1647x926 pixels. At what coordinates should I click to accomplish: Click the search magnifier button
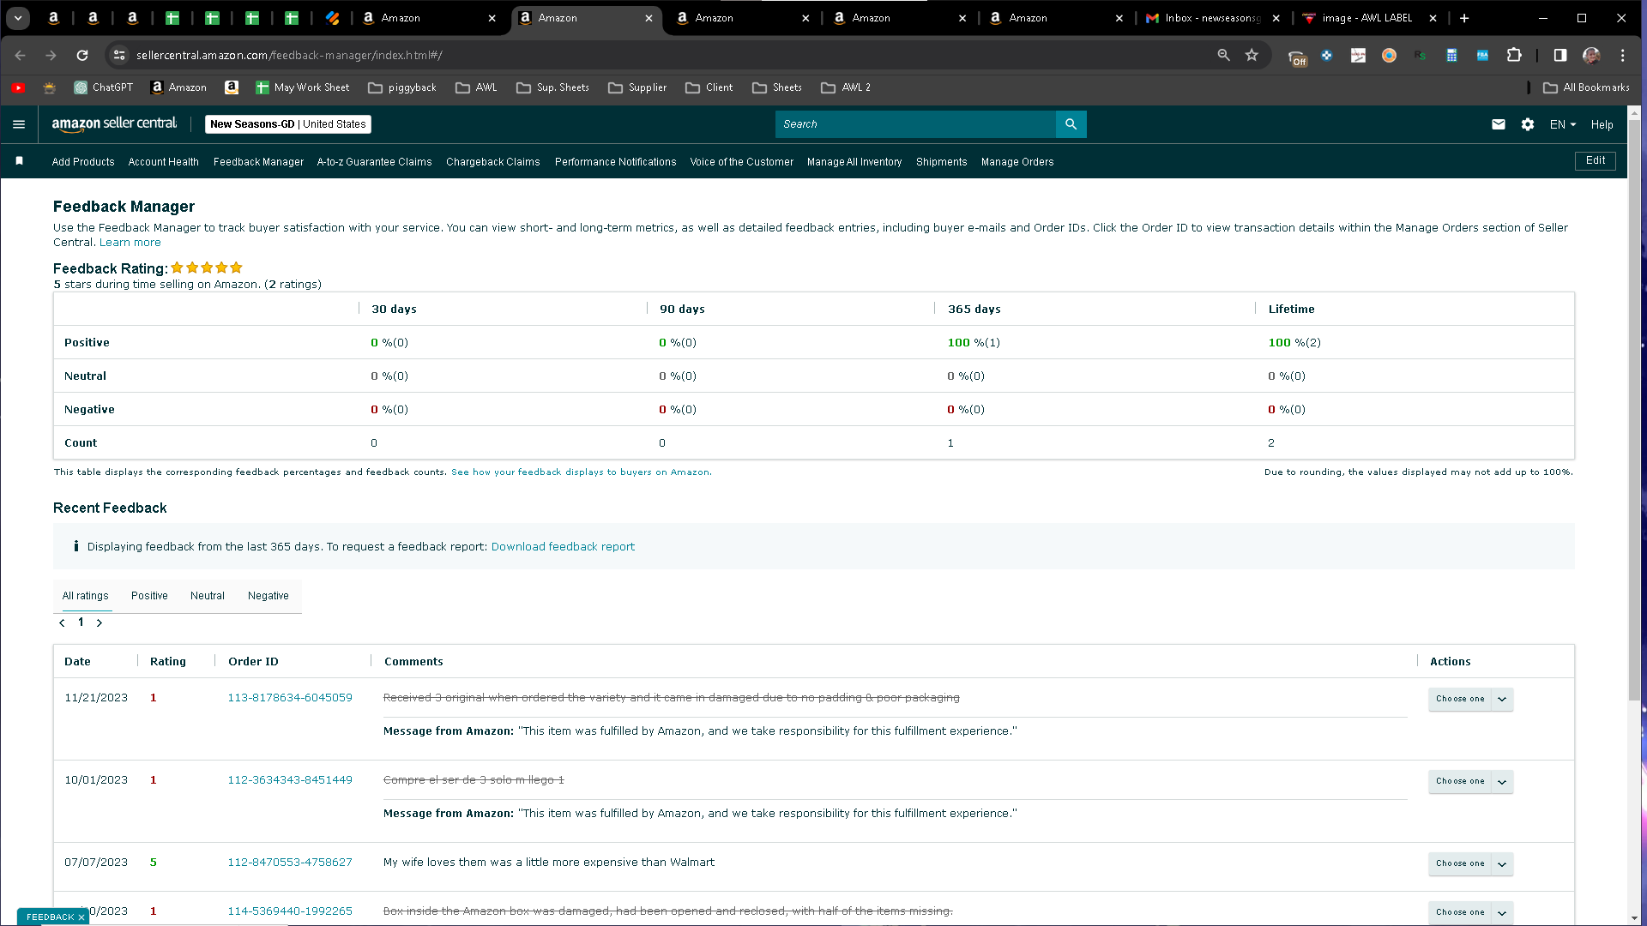pyautogui.click(x=1071, y=124)
